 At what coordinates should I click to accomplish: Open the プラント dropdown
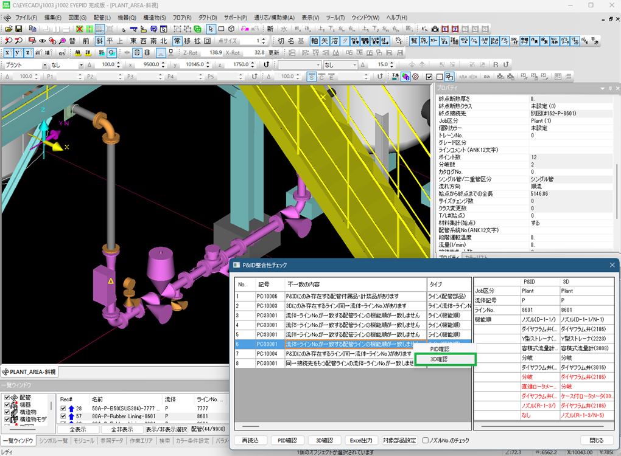pos(45,65)
